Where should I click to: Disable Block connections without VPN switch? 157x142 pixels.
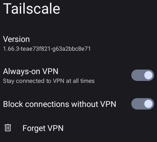pos(143,104)
